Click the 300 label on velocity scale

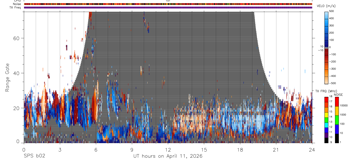(332, 25)
